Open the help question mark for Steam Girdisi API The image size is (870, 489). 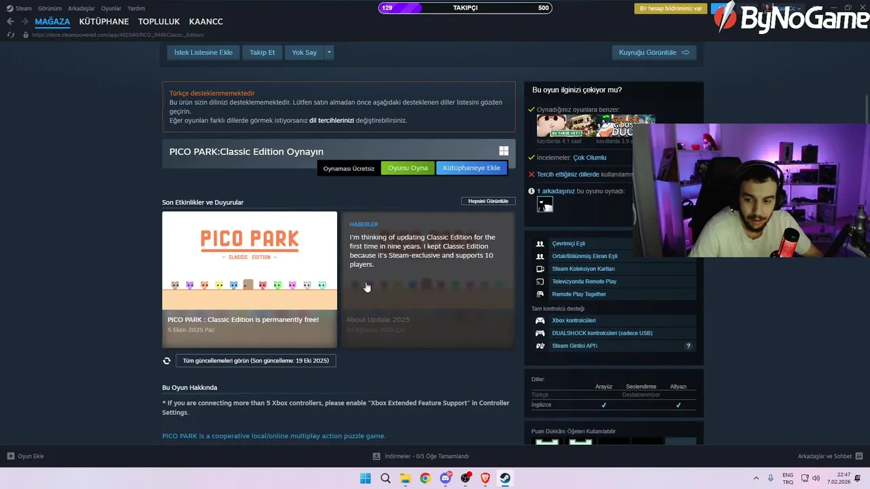[x=688, y=346]
